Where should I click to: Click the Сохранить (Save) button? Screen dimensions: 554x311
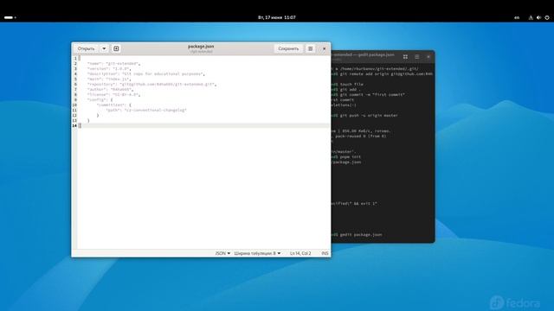pos(288,48)
